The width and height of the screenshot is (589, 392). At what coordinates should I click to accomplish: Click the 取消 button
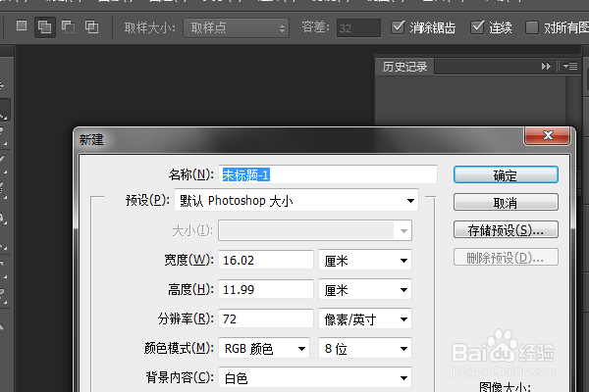506,203
